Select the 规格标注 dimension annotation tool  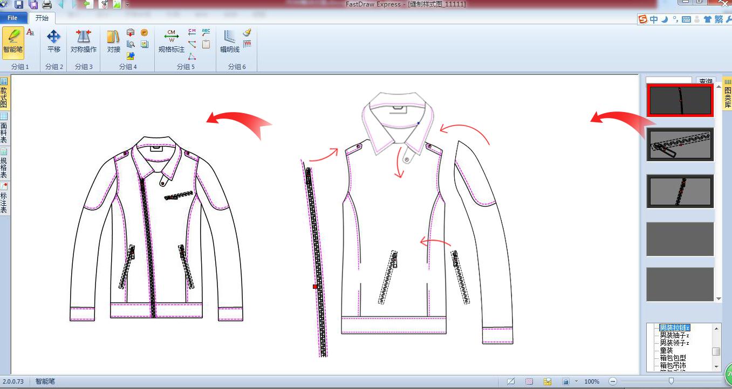pyautogui.click(x=172, y=41)
